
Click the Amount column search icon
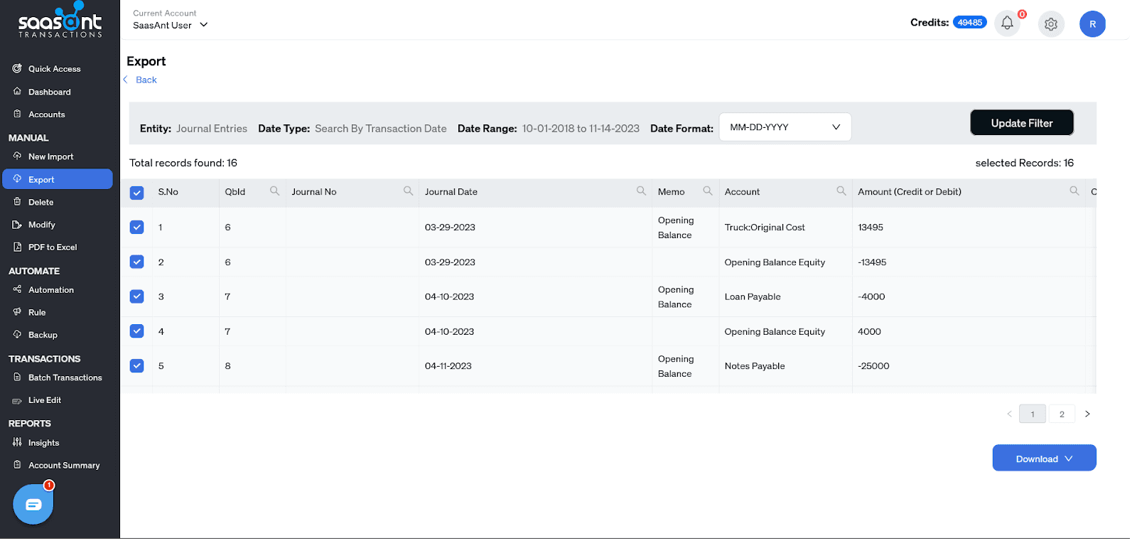(1074, 191)
